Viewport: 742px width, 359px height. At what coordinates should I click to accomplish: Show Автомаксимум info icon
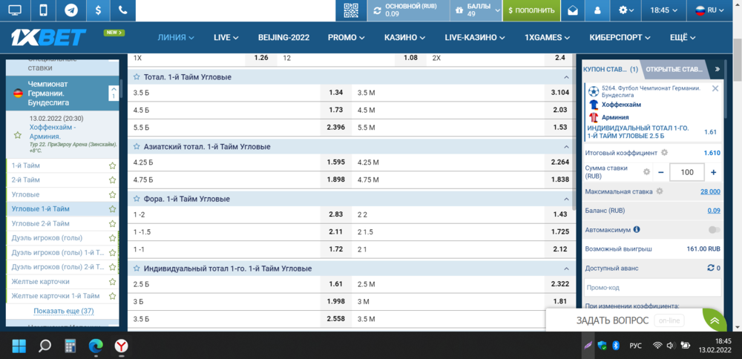637,229
